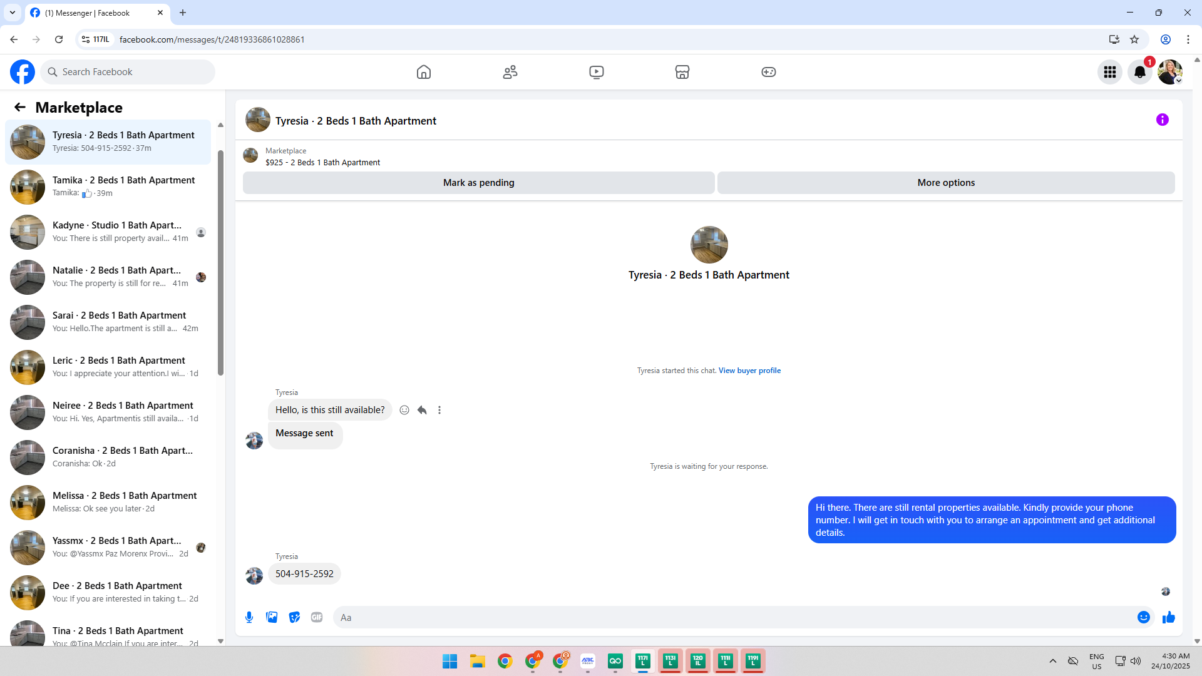Open the clock and date in taskbar
Screen dimensions: 1202x676
click(x=1171, y=661)
